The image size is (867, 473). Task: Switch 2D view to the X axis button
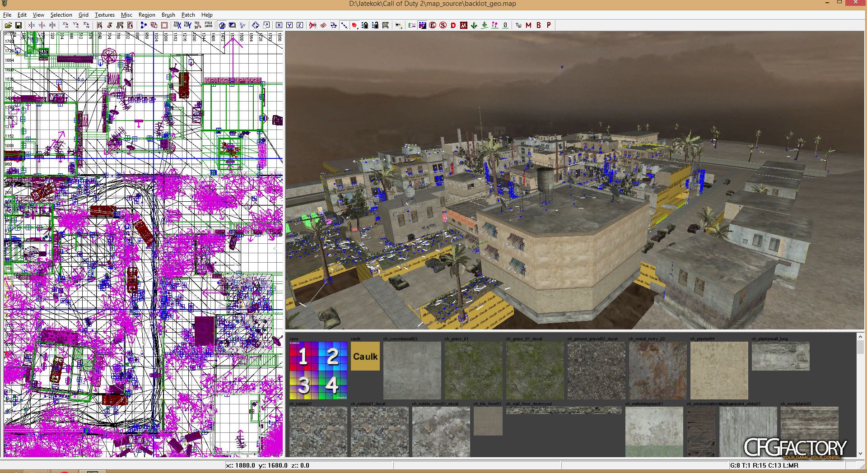pyautogui.click(x=279, y=25)
